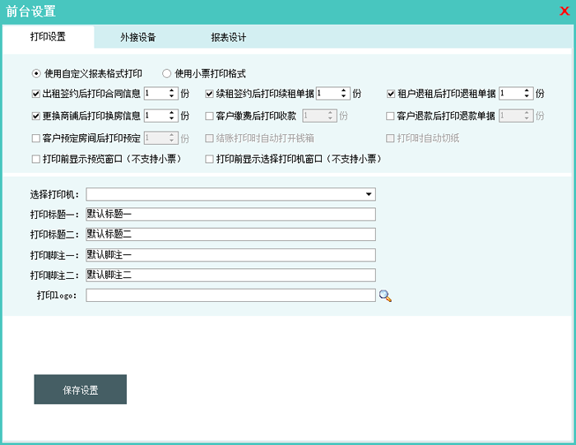Image resolution: width=576 pixels, height=445 pixels.
Task: Switch to the 外接设备 tab
Action: point(137,38)
